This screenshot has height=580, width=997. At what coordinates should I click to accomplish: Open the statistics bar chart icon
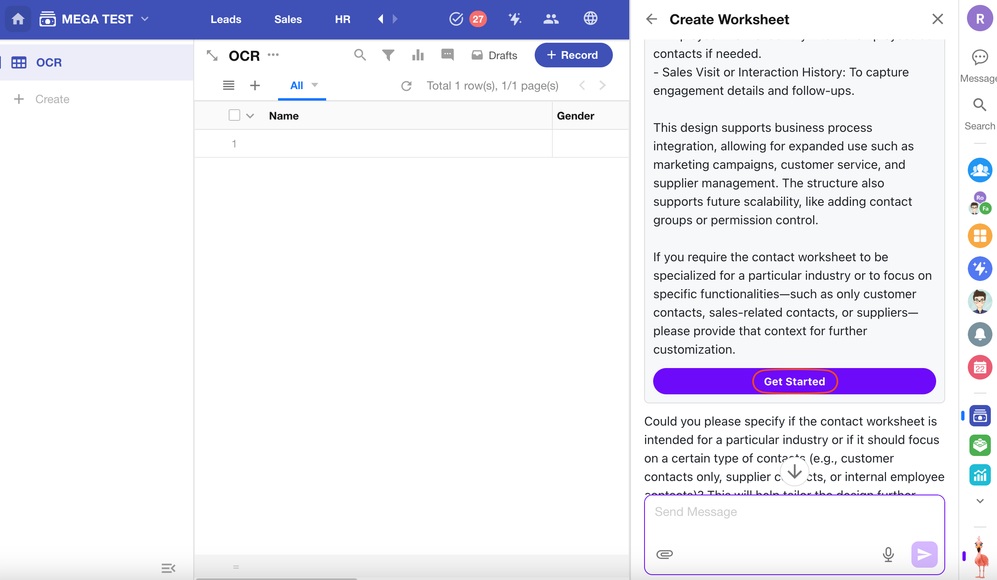[418, 55]
